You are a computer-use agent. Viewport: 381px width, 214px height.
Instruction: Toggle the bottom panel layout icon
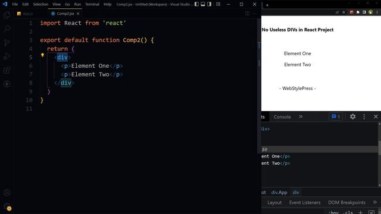click(203, 4)
